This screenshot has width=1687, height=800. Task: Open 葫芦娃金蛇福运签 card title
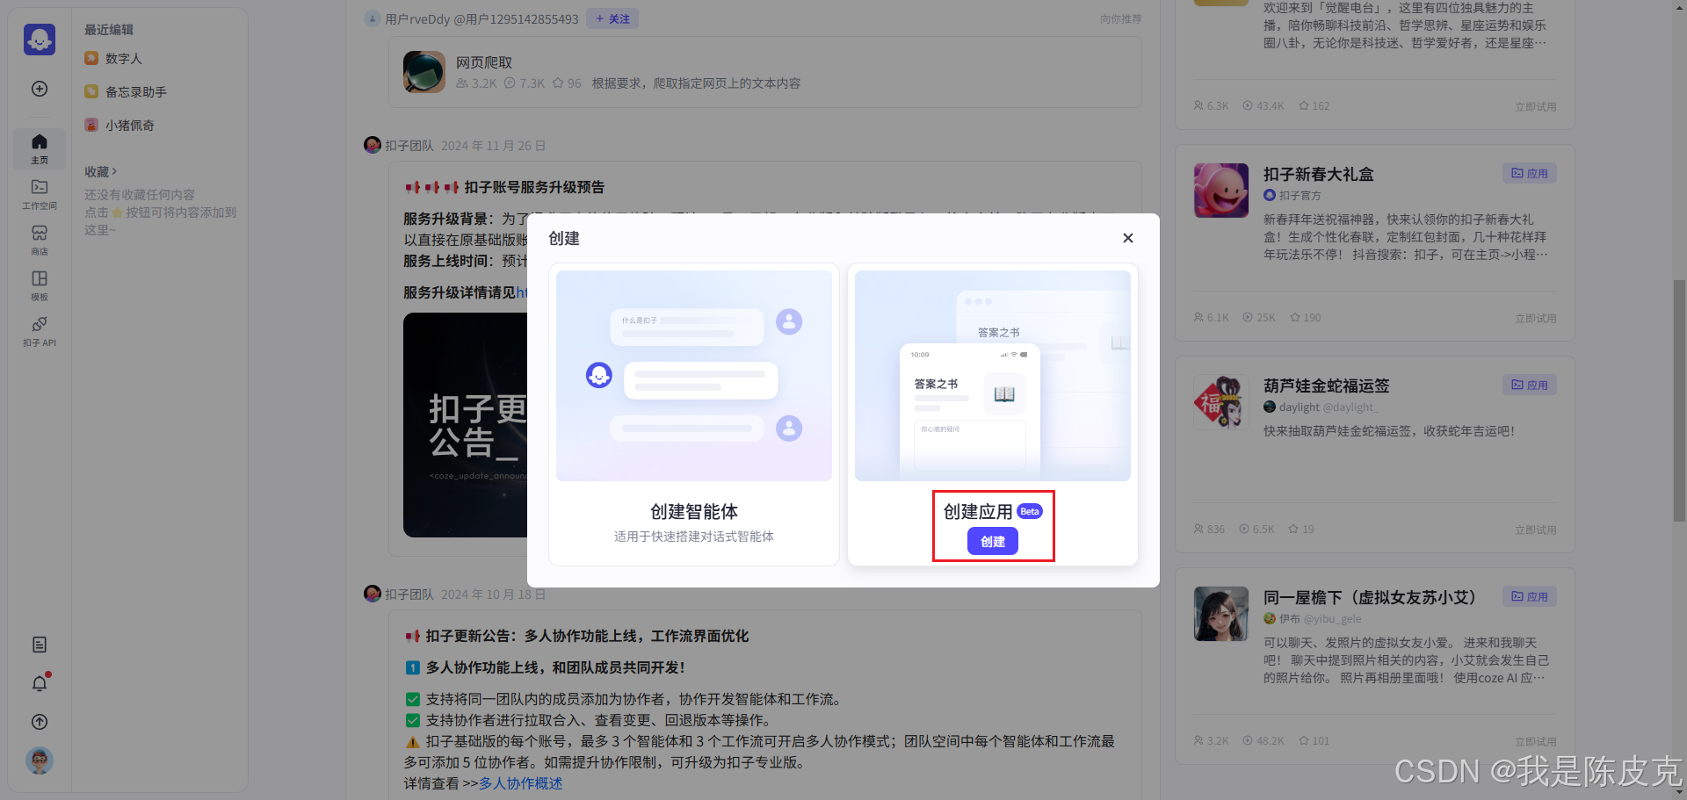coord(1327,386)
